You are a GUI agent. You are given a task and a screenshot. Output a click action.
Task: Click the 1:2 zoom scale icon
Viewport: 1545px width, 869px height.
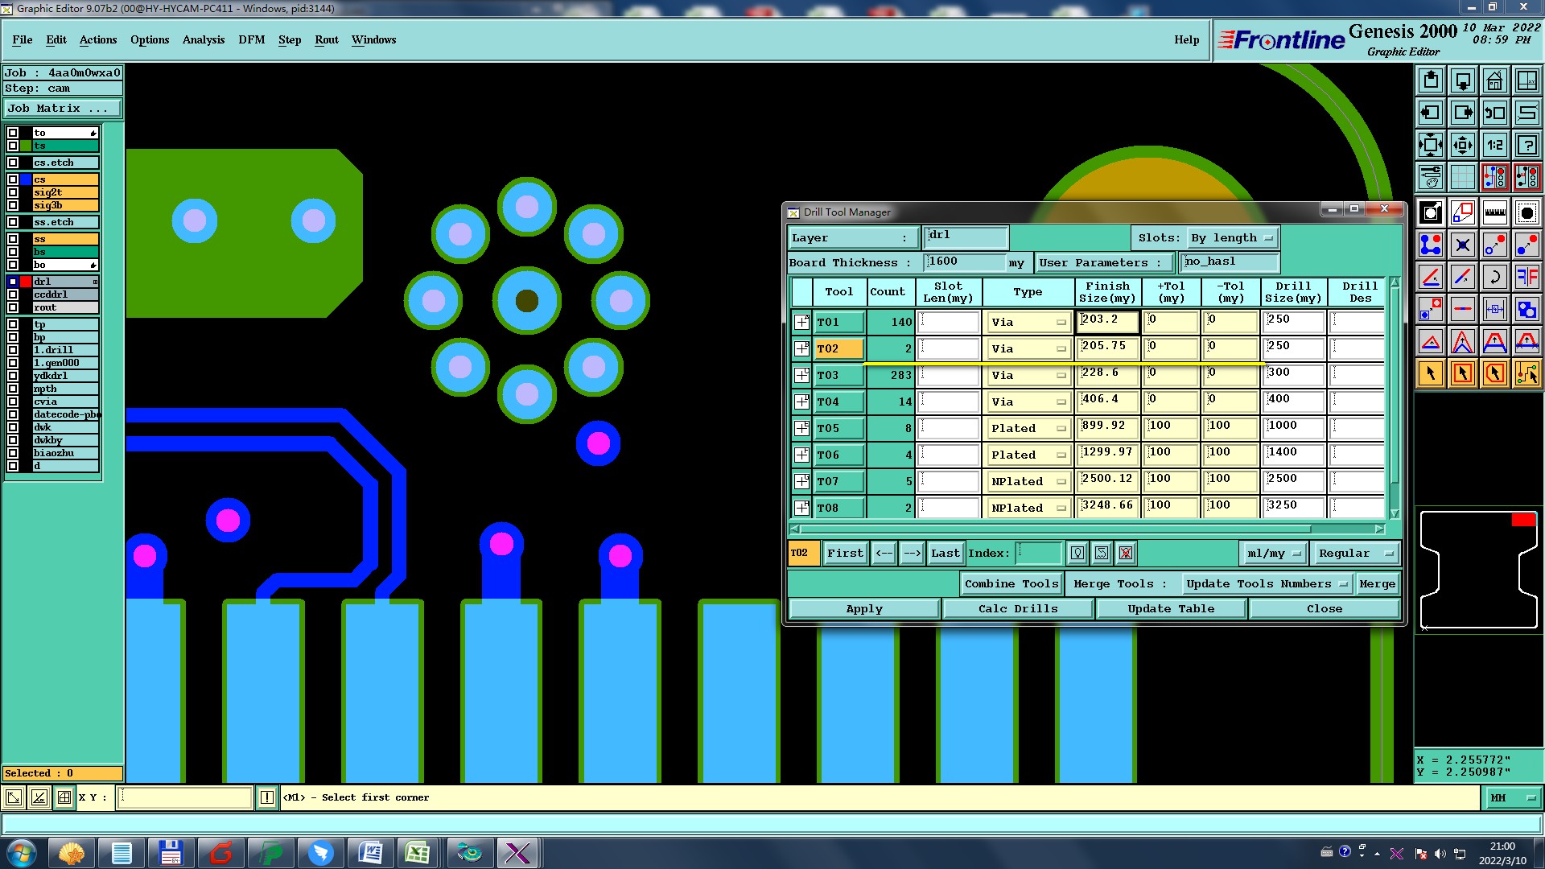pos(1494,145)
